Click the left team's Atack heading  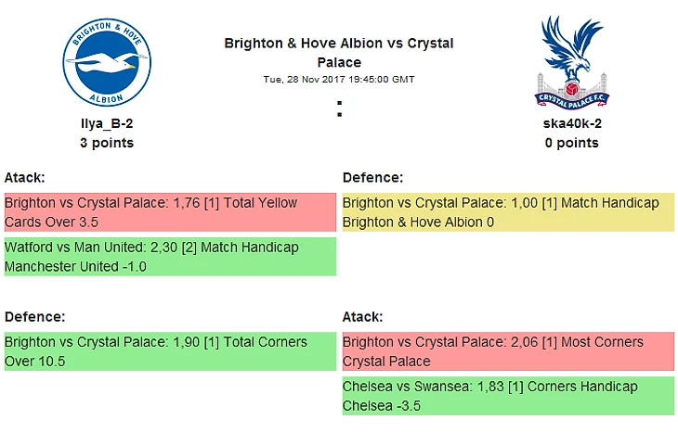click(25, 177)
